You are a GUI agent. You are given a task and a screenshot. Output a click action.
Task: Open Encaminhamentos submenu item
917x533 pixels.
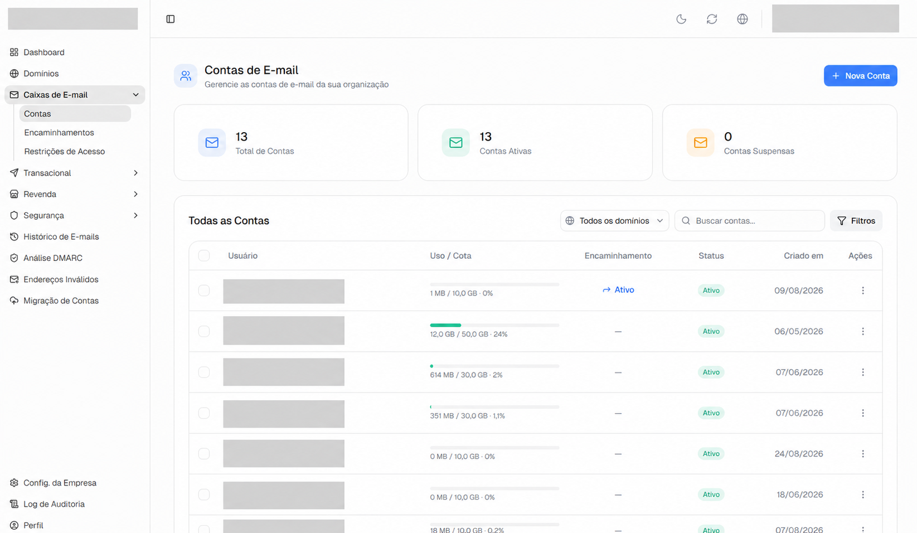click(x=59, y=133)
